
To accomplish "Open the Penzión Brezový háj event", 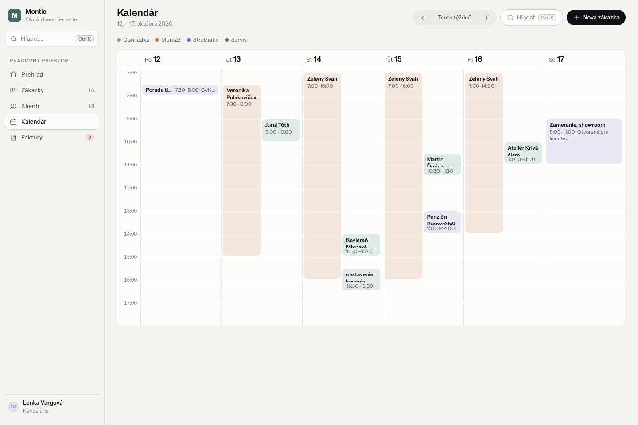I will [442, 222].
